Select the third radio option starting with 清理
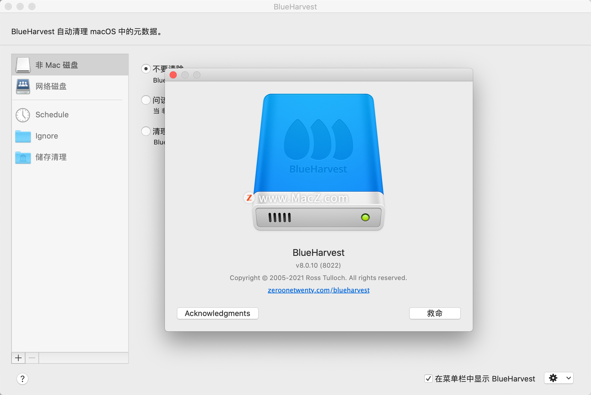 (x=146, y=131)
